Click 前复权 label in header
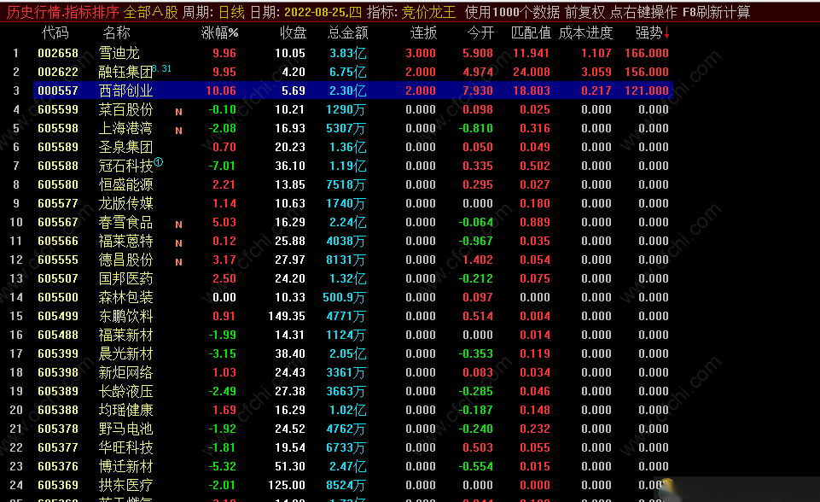This screenshot has height=502, width=820. pyautogui.click(x=585, y=12)
